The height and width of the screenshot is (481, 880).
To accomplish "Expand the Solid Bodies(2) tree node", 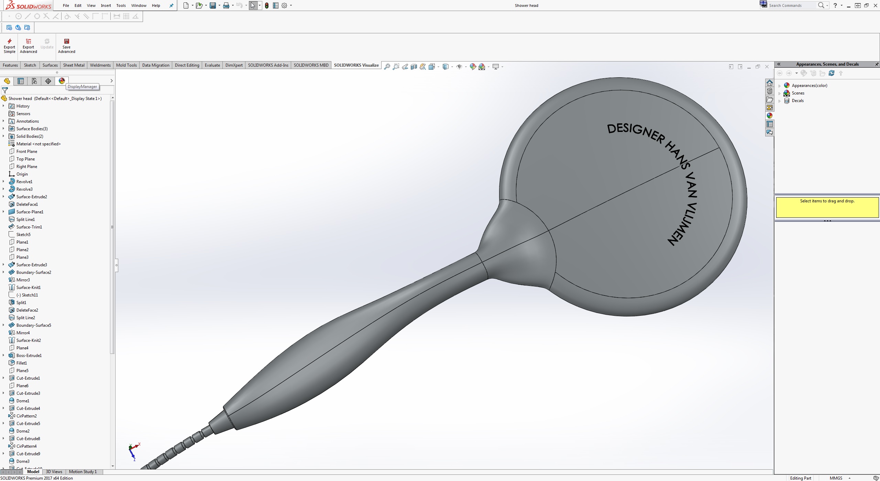I will click(3, 136).
